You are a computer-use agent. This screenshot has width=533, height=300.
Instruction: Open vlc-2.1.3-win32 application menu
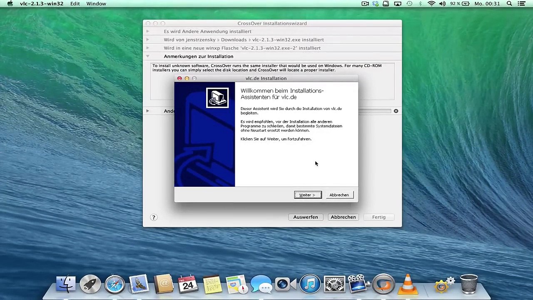click(x=42, y=4)
